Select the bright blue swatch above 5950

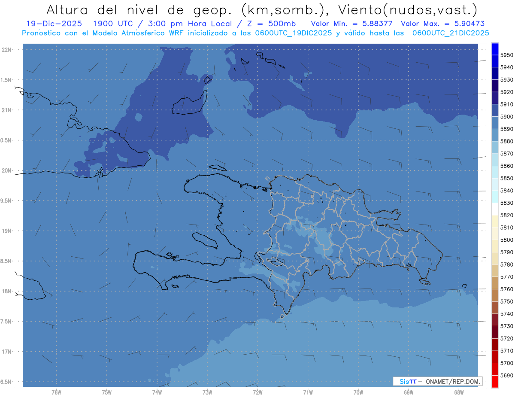(x=495, y=49)
